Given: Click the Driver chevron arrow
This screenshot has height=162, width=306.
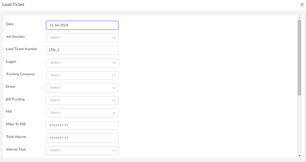Looking at the screenshot, I should pyautogui.click(x=114, y=88).
